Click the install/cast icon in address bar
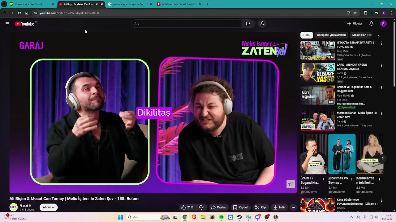396x222 pixels. [348, 13]
